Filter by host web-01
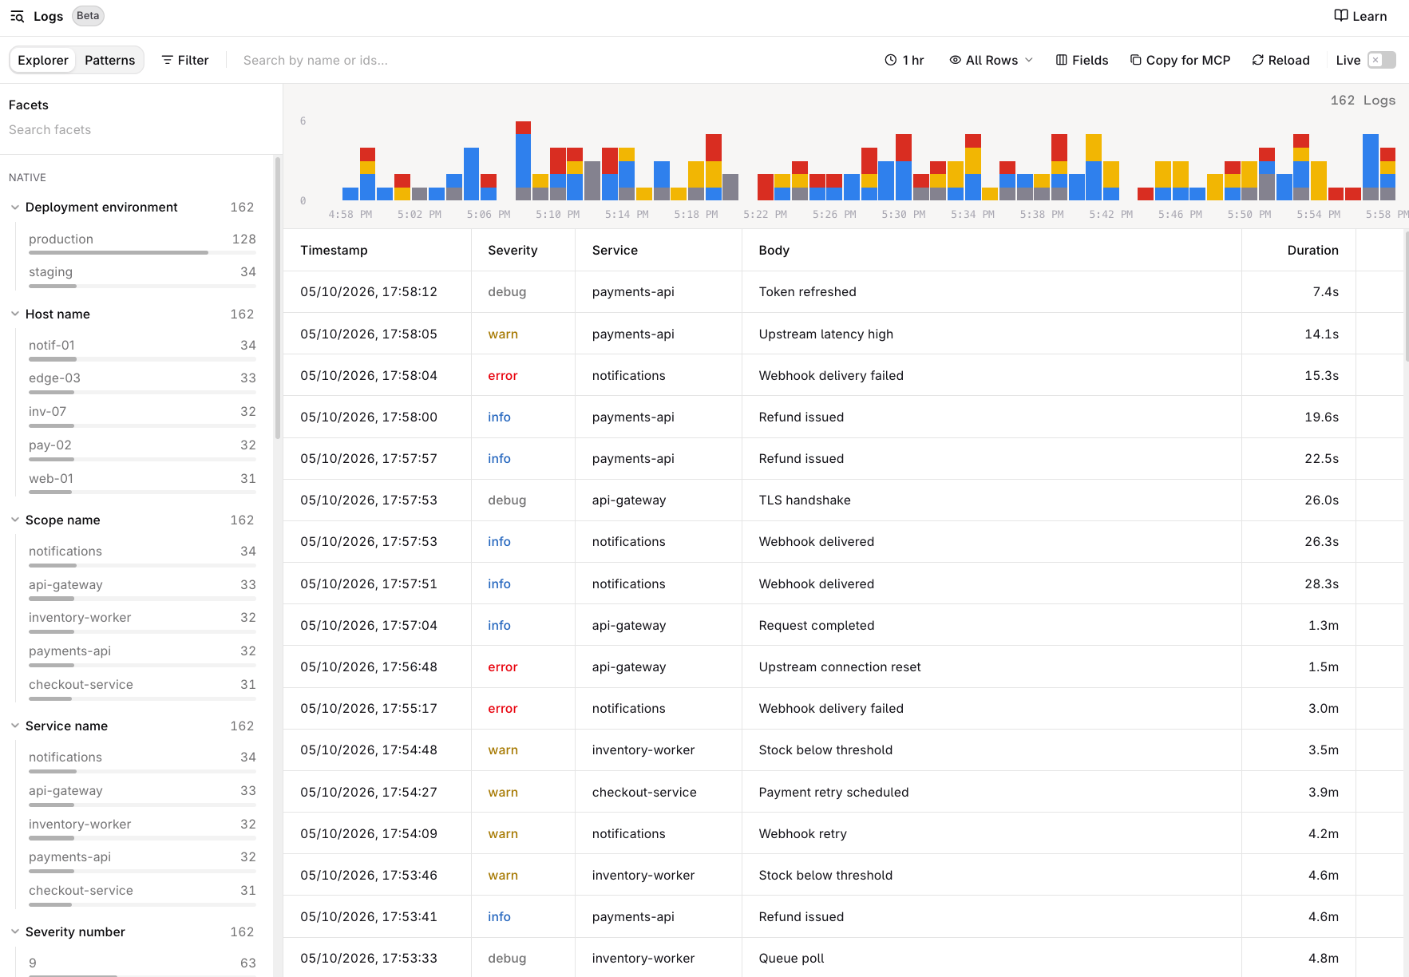 (142, 482)
